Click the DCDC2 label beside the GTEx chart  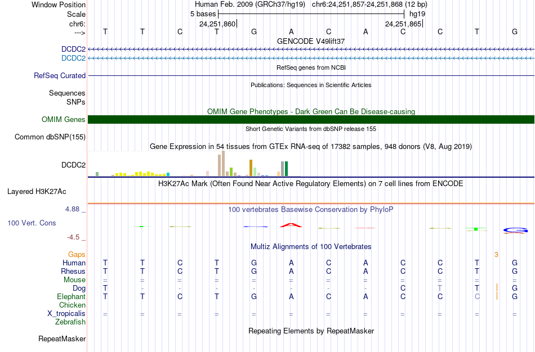pos(73,165)
